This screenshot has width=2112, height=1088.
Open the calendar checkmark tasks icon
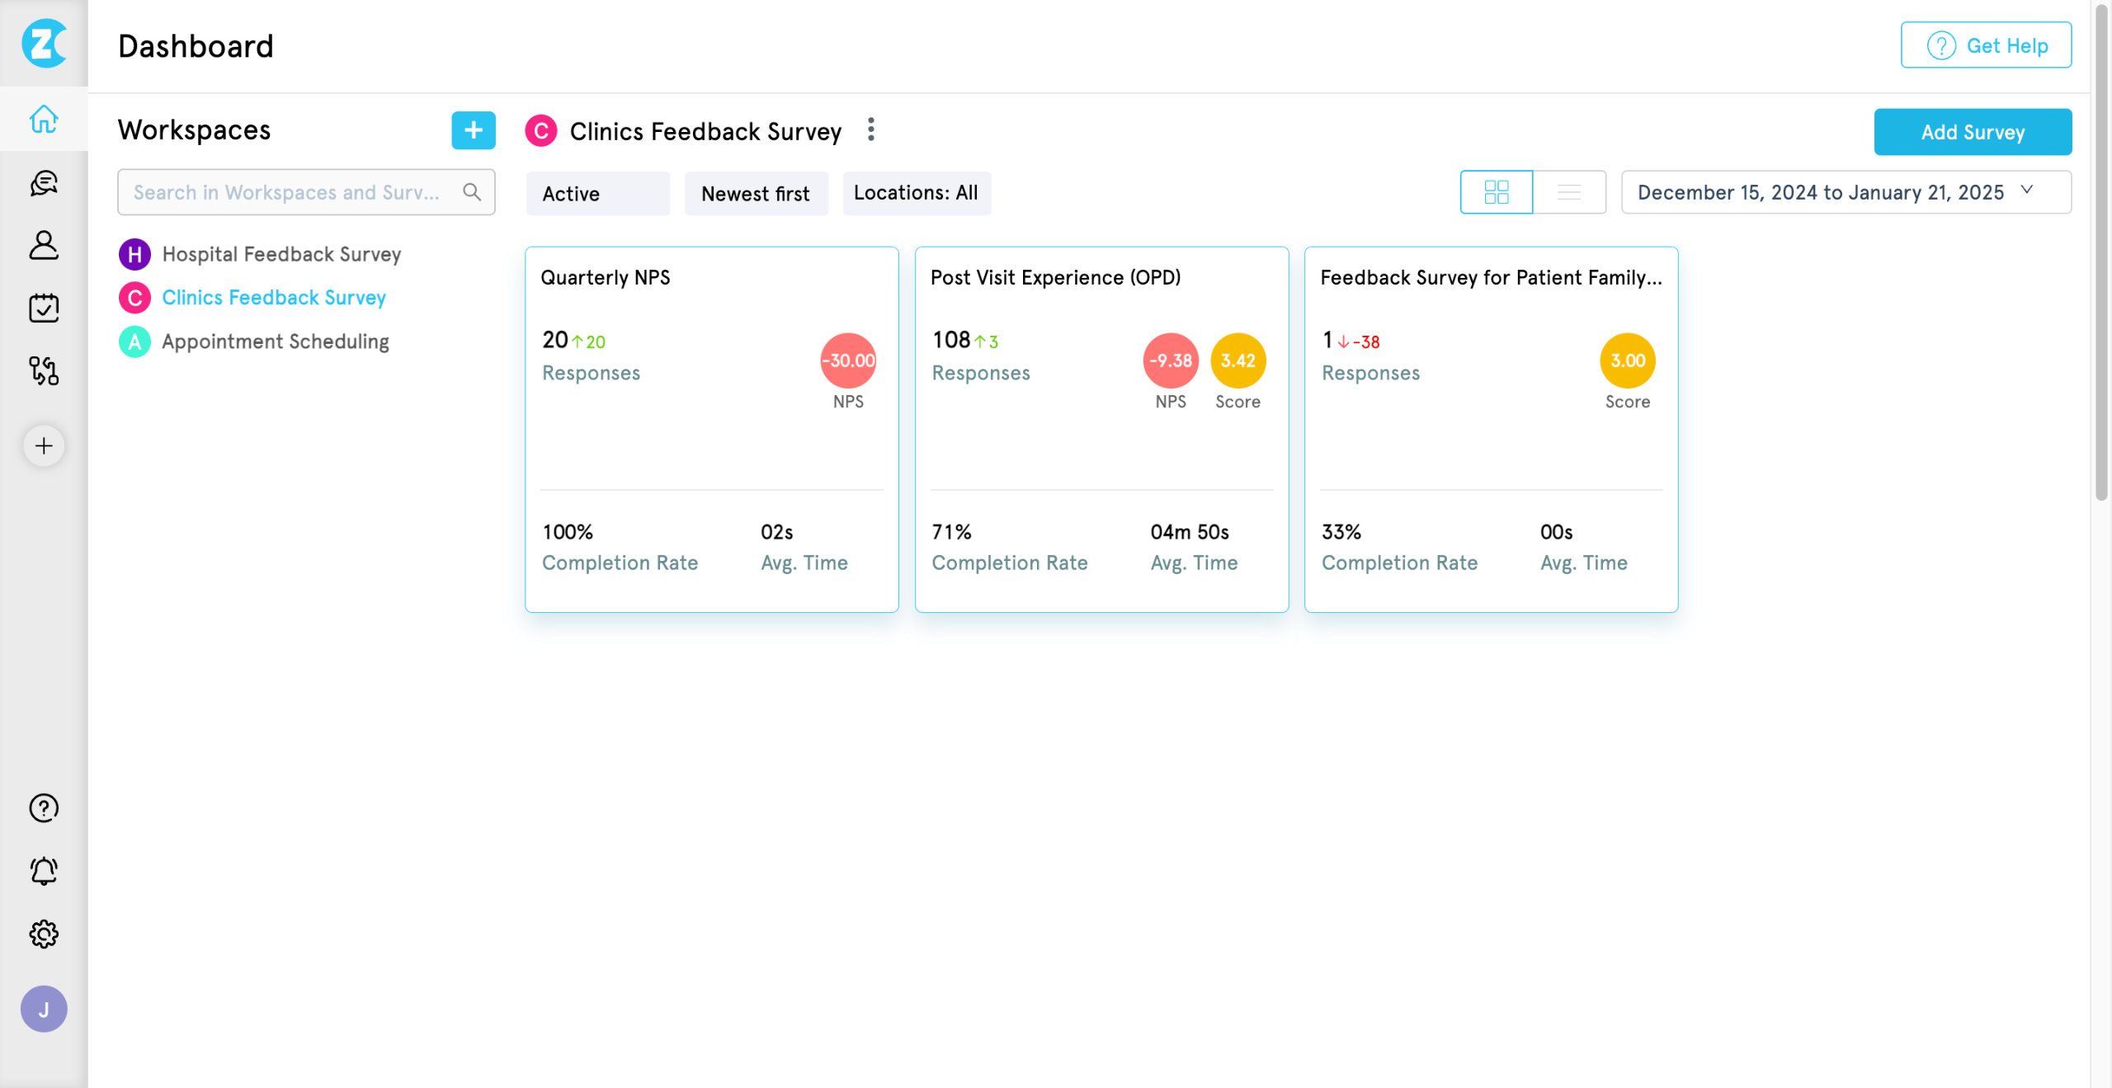coord(44,308)
